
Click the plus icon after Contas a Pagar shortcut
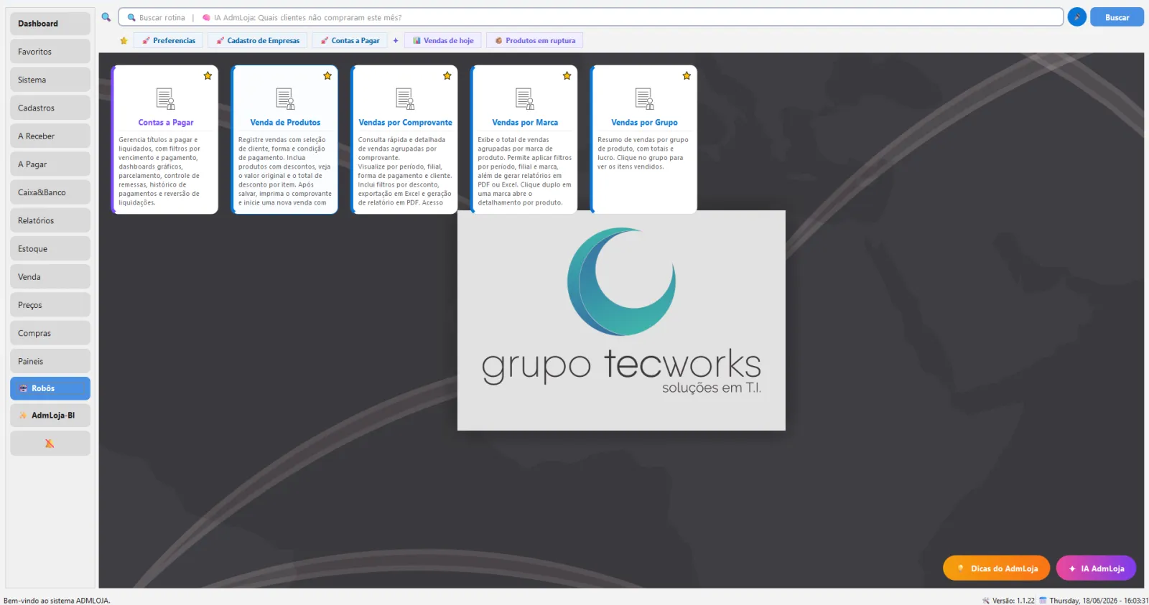click(396, 41)
